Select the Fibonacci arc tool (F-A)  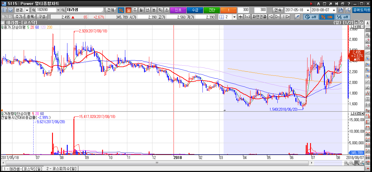pyautogui.click(x=368, y=134)
